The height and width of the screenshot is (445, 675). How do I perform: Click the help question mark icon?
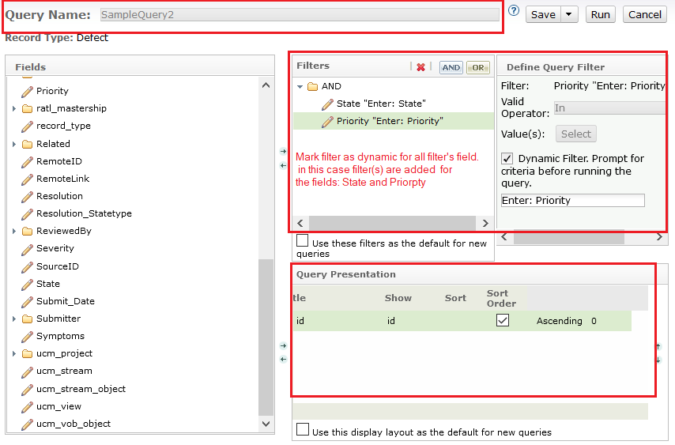pyautogui.click(x=514, y=11)
